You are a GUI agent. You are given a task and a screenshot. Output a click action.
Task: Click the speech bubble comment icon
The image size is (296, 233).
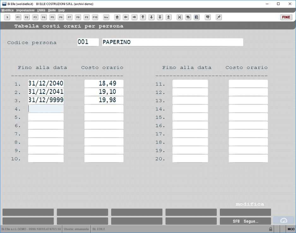tap(208, 17)
